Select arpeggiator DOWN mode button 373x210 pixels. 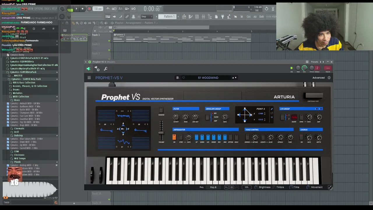pos(202,137)
